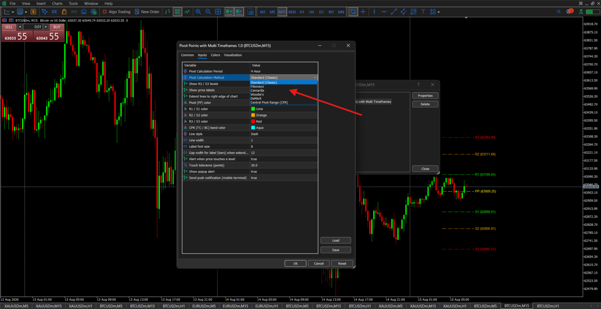Toggle chart shift icon
The height and width of the screenshot is (309, 601).
click(239, 12)
